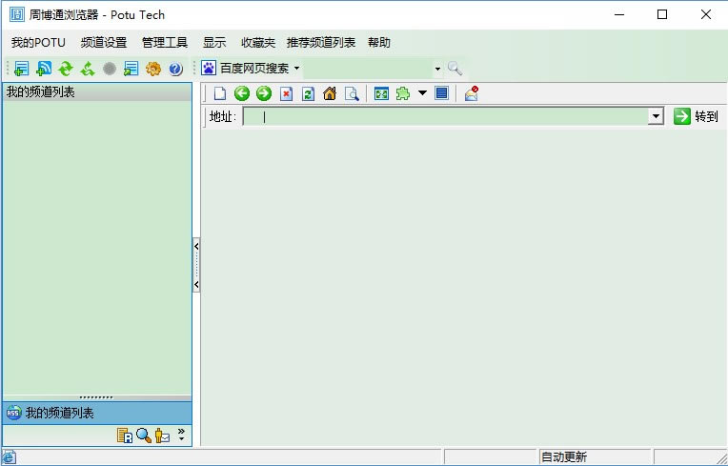Image resolution: width=728 pixels, height=466 pixels.
Task: Click the Baidu paw search engine icon
Action: click(x=209, y=69)
